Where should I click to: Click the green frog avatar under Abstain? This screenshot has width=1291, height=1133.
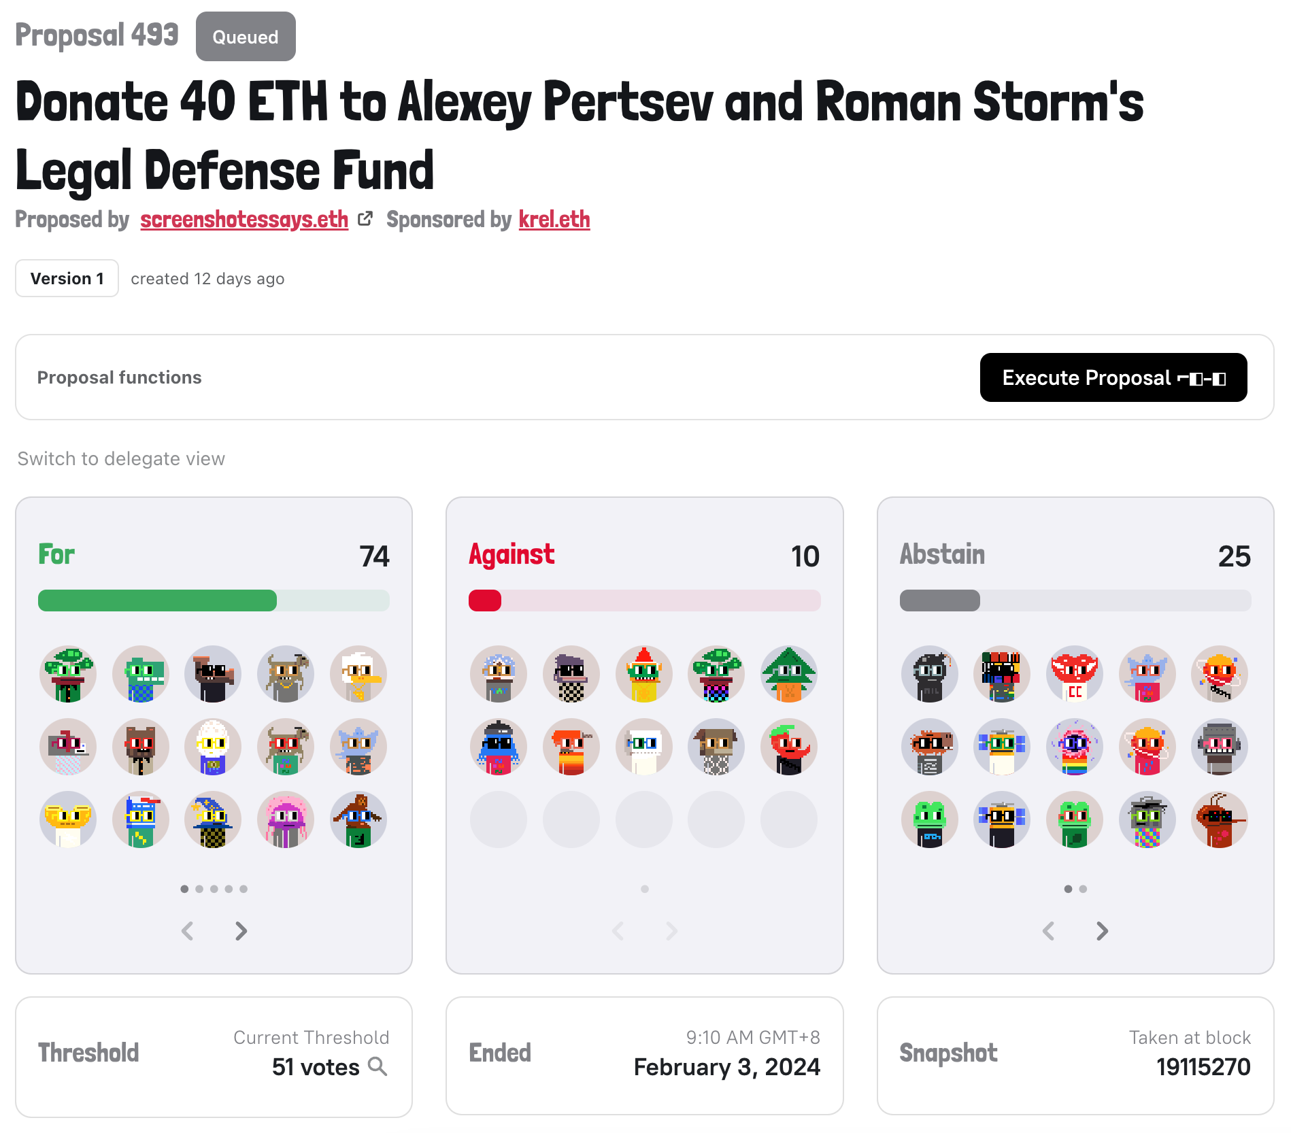click(930, 819)
